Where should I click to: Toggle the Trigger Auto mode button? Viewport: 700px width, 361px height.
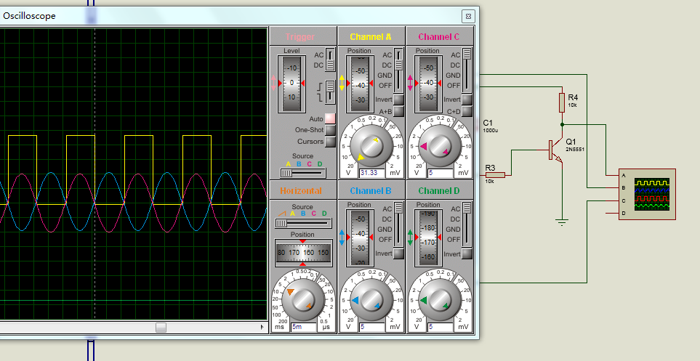point(330,118)
